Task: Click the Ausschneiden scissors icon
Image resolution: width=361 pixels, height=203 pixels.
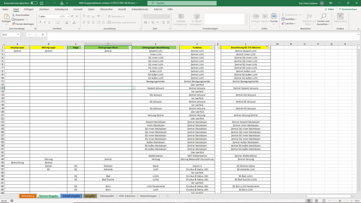Action: click(14, 15)
